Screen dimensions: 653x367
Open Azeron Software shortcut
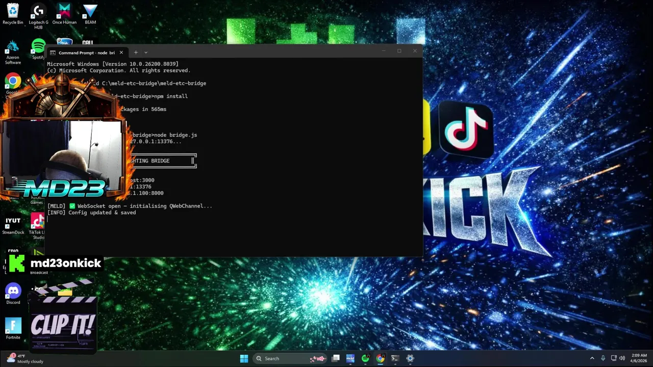pos(13,52)
